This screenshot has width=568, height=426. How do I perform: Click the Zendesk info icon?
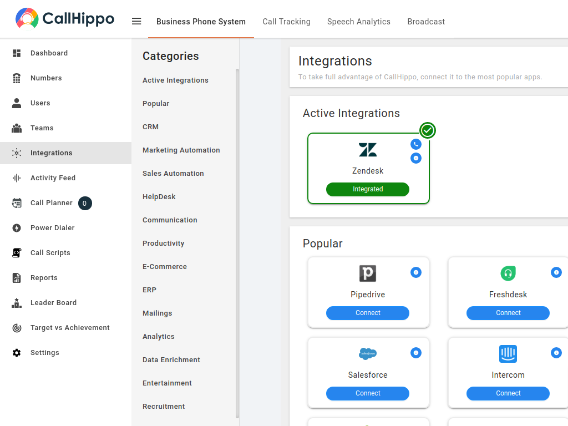tap(416, 158)
